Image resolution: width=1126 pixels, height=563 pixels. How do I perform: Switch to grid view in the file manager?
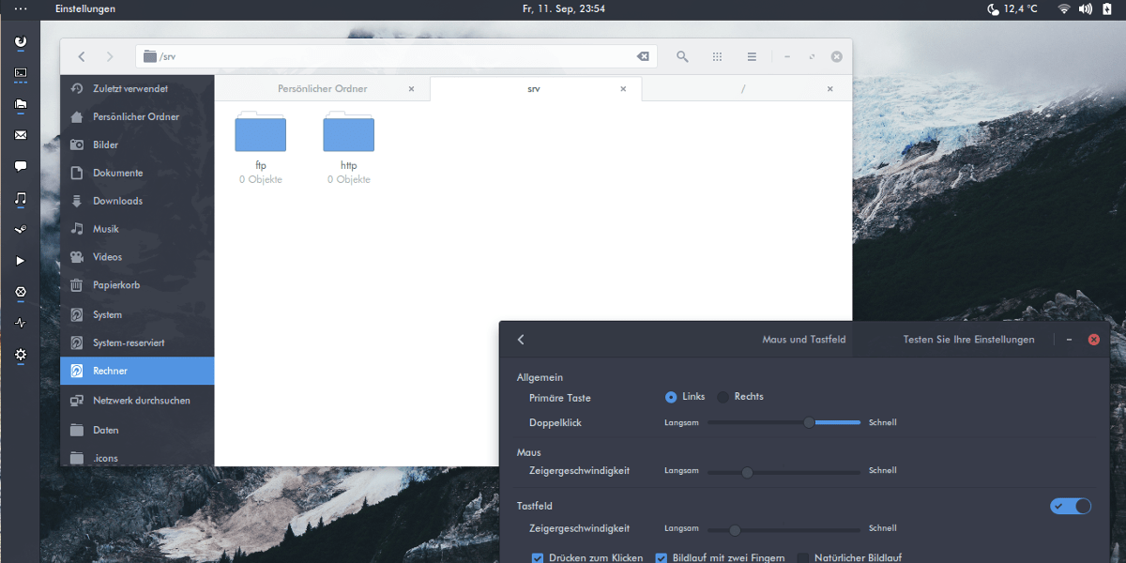click(x=717, y=56)
